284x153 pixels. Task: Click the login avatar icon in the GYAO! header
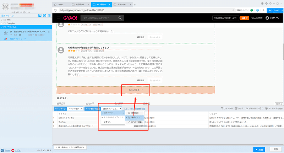[267, 18]
